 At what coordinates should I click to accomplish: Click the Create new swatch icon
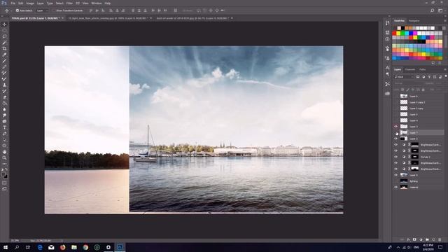tap(433, 63)
